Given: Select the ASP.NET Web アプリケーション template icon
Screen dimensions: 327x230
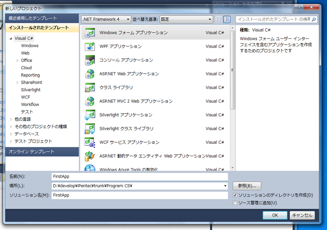Looking at the screenshot, I should [x=90, y=74].
